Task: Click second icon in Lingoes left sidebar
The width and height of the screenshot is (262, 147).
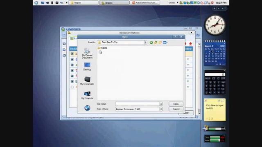Action: coord(64,49)
